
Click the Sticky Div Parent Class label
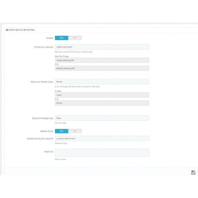(42, 82)
